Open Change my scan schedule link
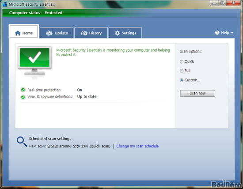The width and height of the screenshot is (243, 189). (137, 146)
